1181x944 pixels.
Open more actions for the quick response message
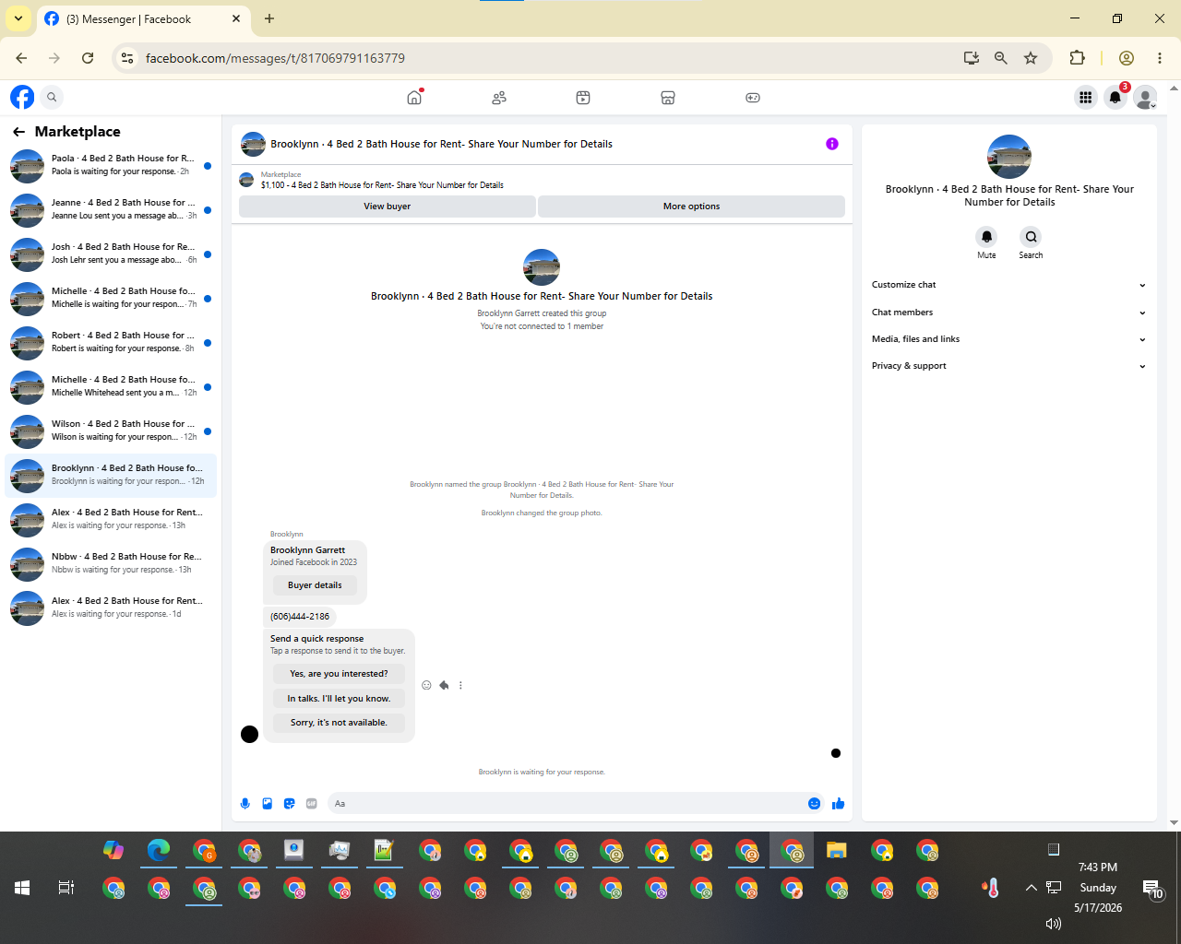(460, 685)
